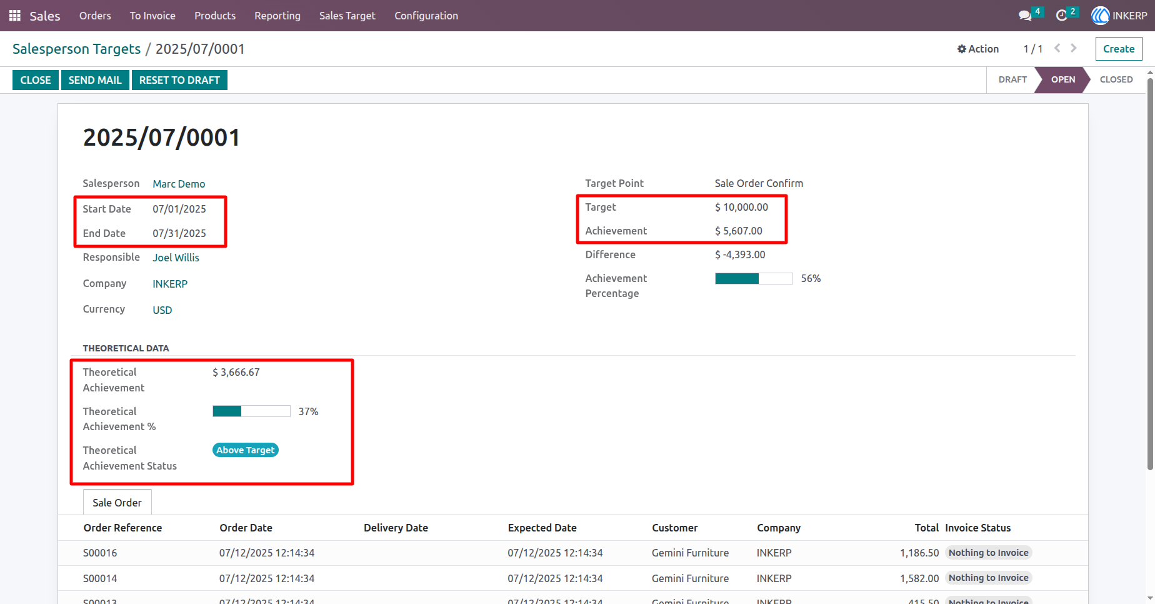Sort by Total column header
Viewport: 1155px width, 604px height.
tap(926, 528)
